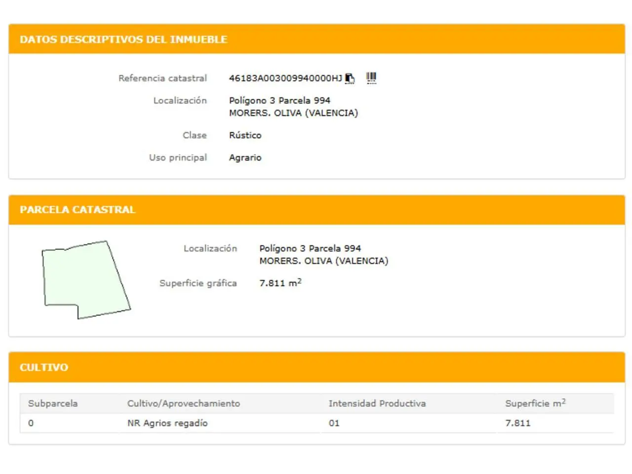Image resolution: width=632 pixels, height=474 pixels.
Task: Select the parcel shape thumbnail
Action: (86, 279)
